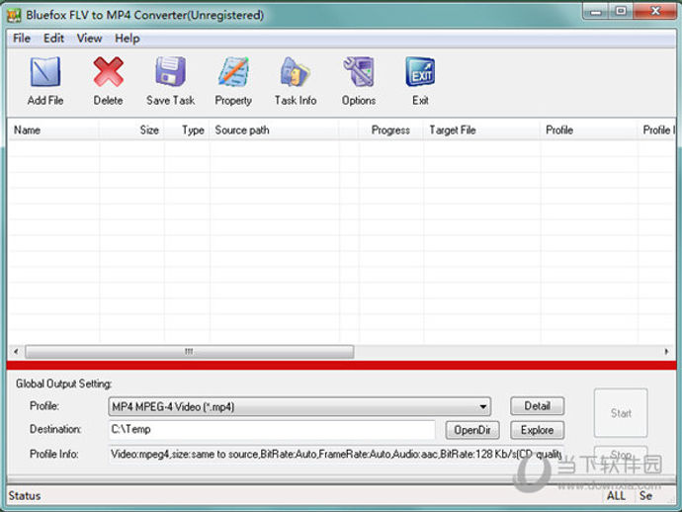Screen dimensions: 682x512
Task: Click the Profile column header
Action: click(x=588, y=130)
